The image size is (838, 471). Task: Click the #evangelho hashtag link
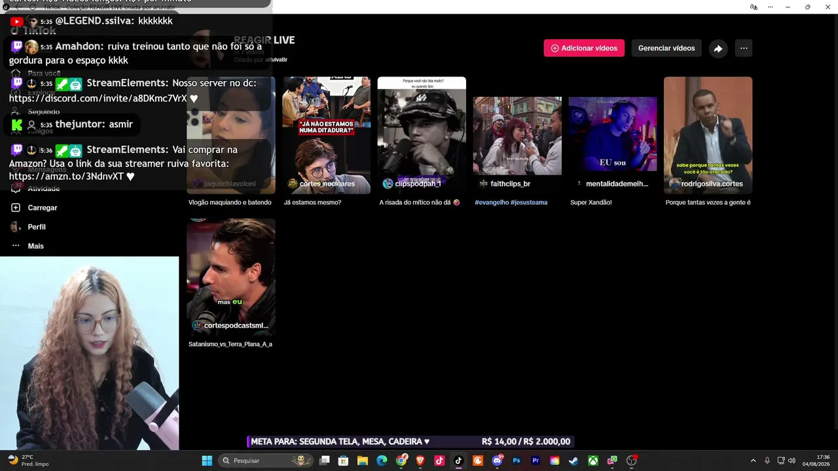492,203
